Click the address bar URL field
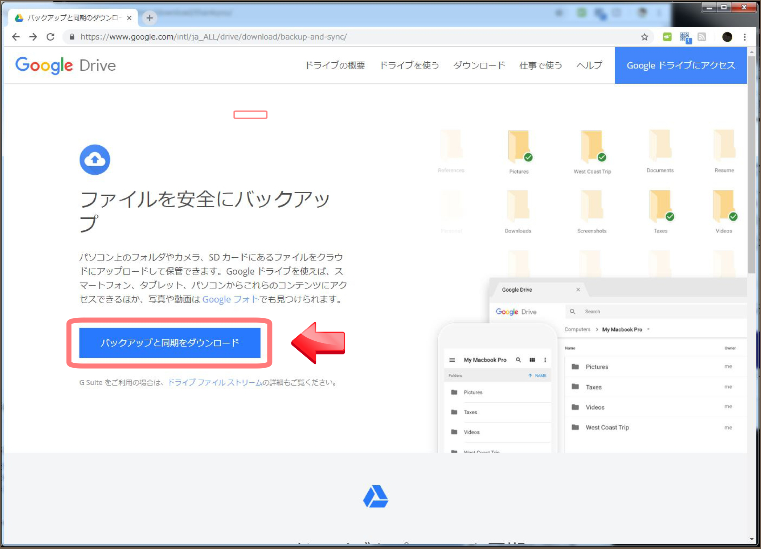 (357, 37)
